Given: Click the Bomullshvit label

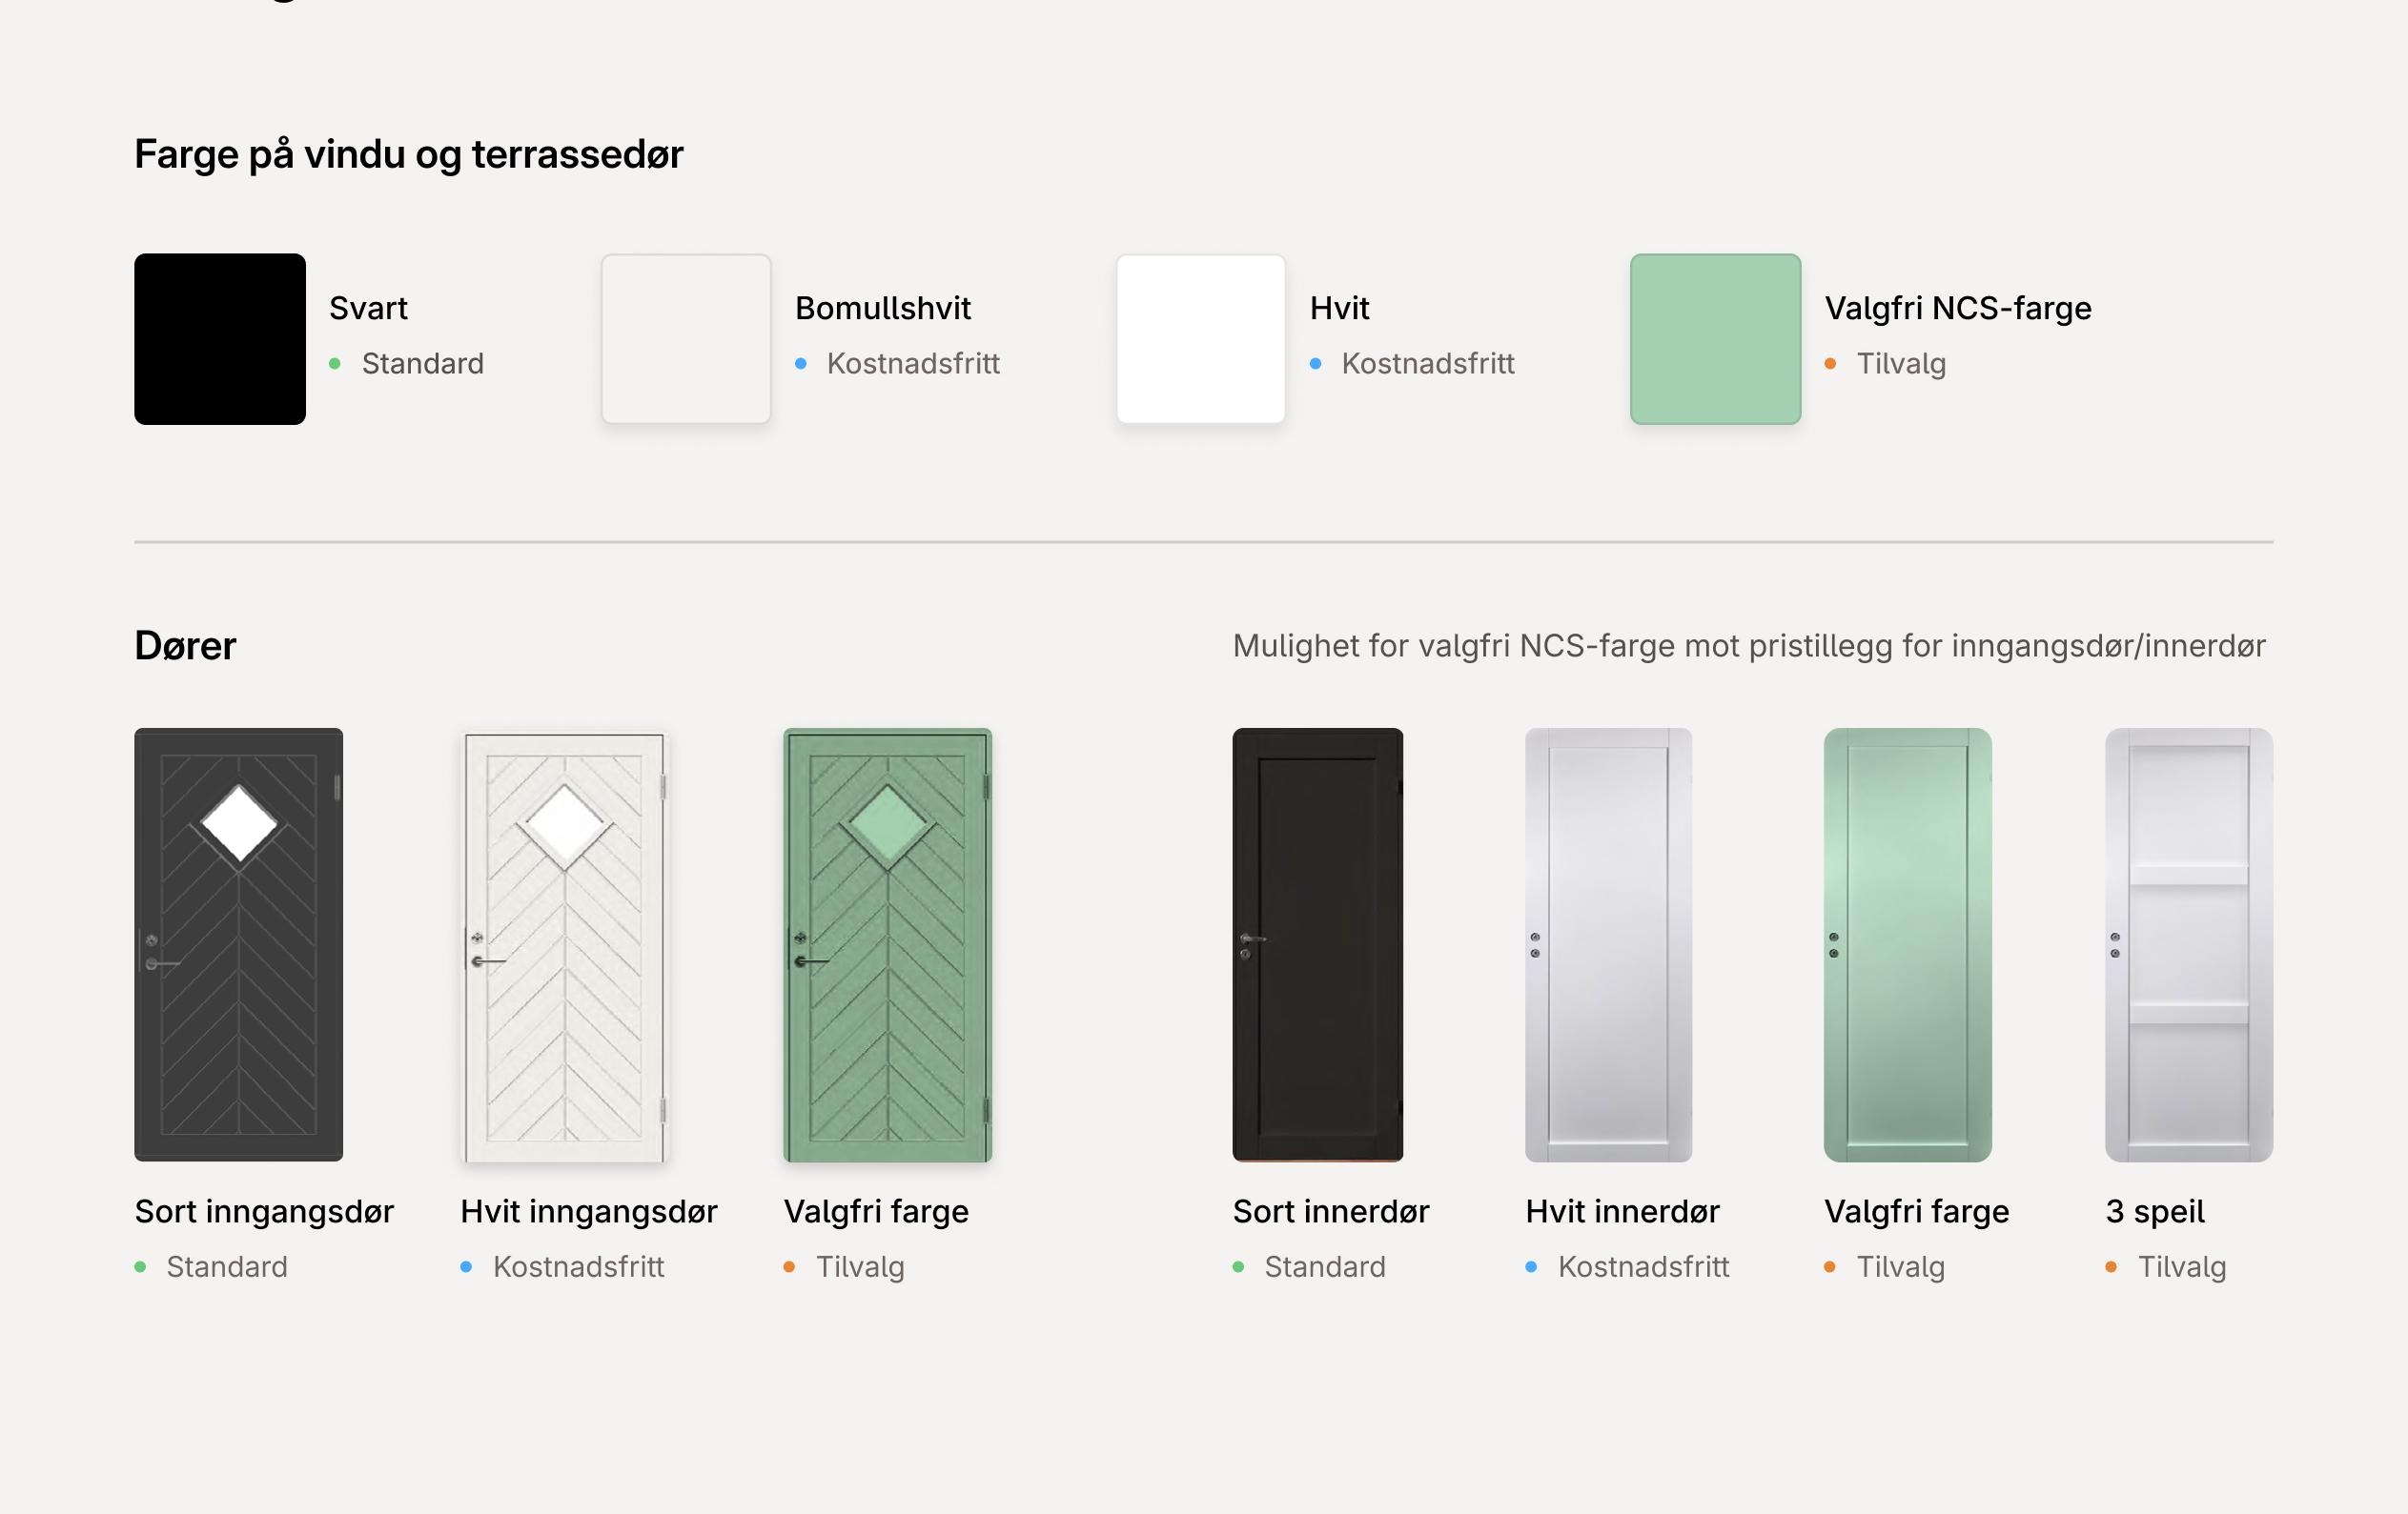Looking at the screenshot, I should pyautogui.click(x=883, y=308).
